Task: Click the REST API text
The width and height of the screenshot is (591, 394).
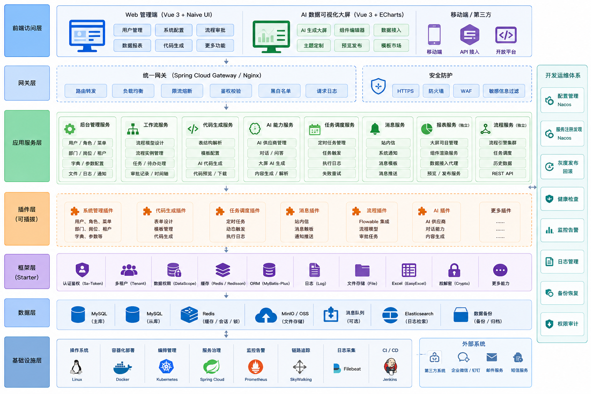Action: pyautogui.click(x=503, y=174)
